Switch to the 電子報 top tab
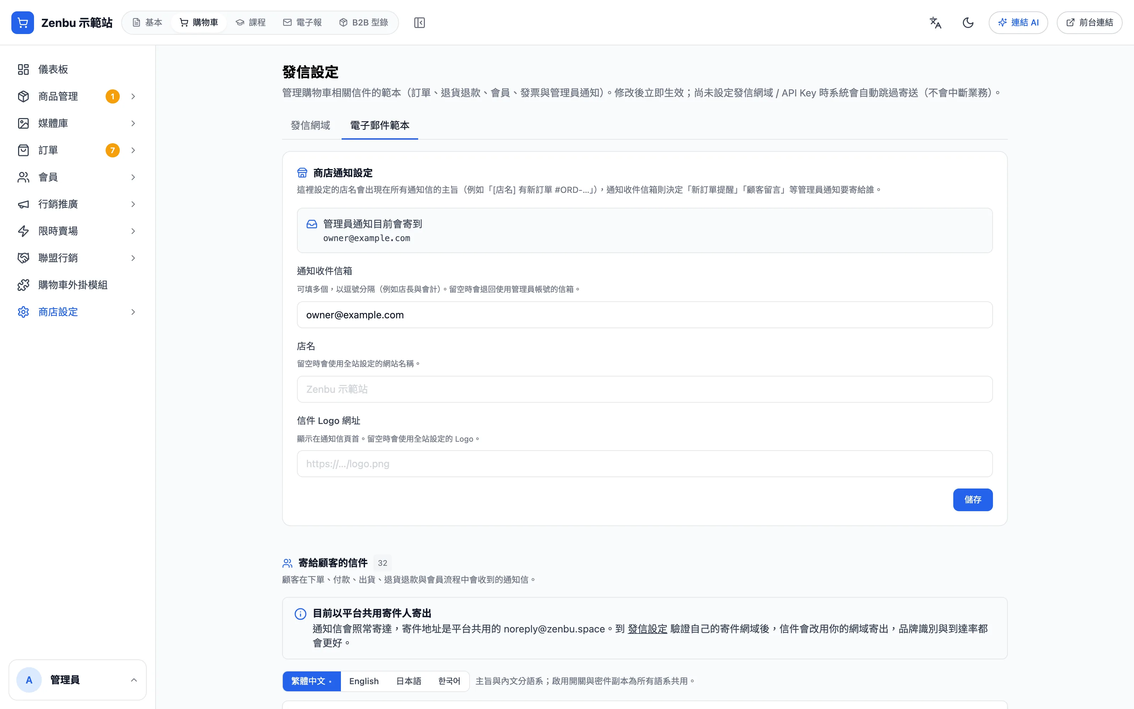 click(302, 22)
